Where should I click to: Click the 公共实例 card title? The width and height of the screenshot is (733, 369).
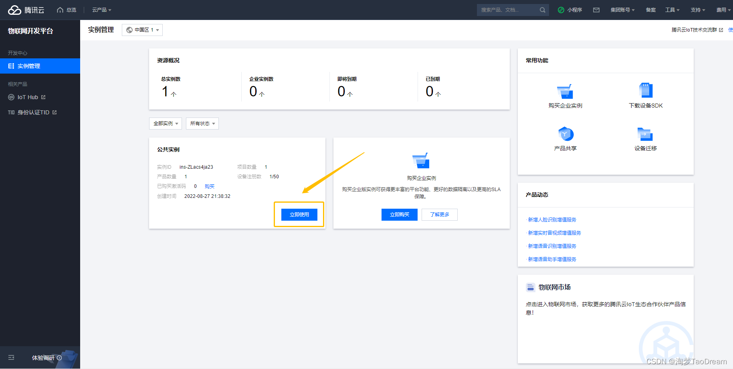point(168,150)
